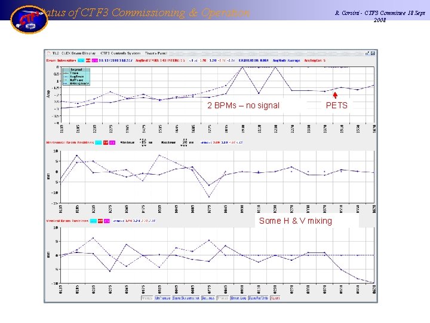Click the Beam Intensities heading

pos(61,60)
